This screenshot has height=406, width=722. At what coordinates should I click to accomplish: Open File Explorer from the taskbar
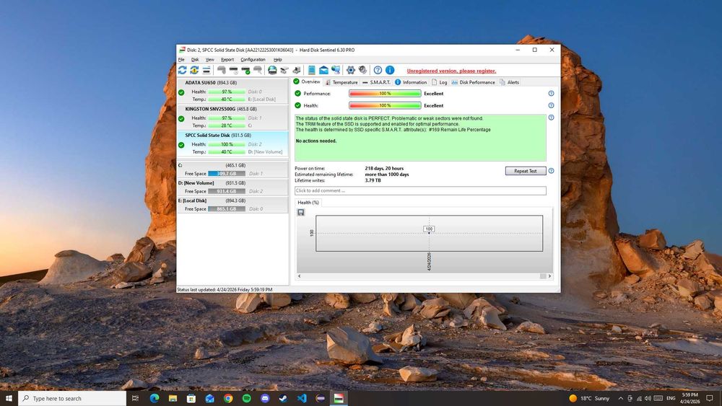[x=173, y=398]
